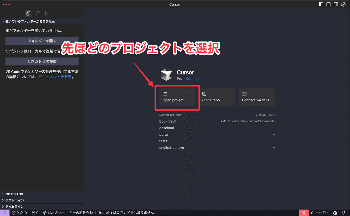Select the Source Control icon
This screenshot has width=350, height=216.
click(x=46, y=13)
